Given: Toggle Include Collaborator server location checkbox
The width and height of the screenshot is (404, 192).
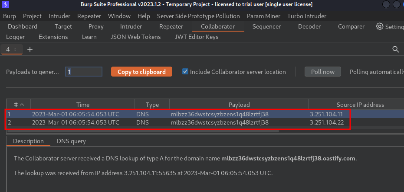Looking at the screenshot, I should [185, 72].
